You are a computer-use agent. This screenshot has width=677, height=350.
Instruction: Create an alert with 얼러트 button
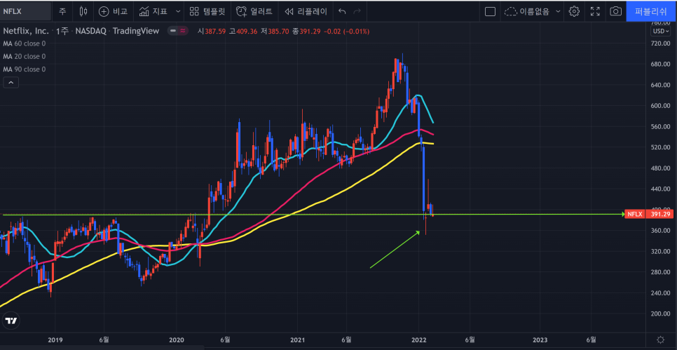pos(254,11)
